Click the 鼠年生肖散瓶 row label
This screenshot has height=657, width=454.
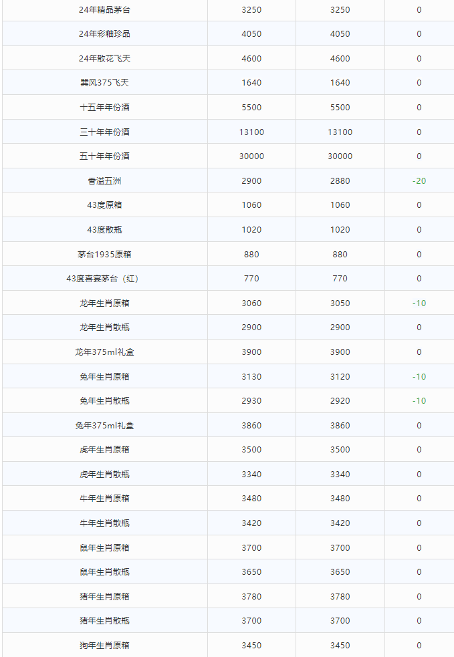click(104, 572)
